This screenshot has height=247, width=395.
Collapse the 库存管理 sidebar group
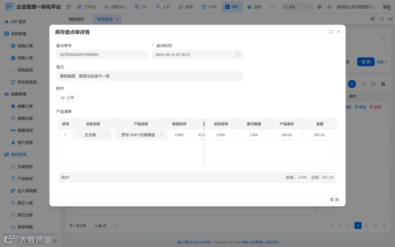pos(18,154)
